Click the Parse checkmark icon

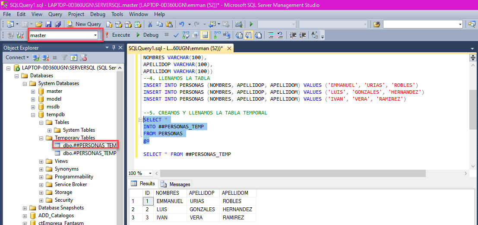(x=176, y=35)
